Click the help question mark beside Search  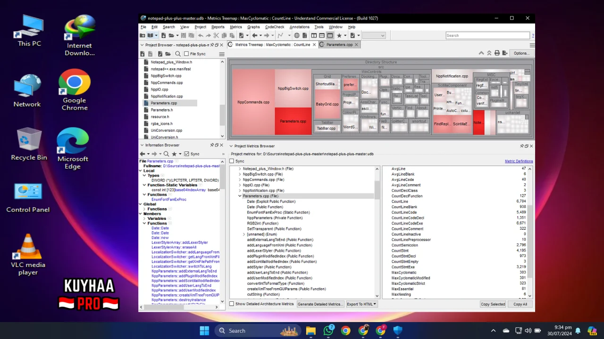[533, 35]
